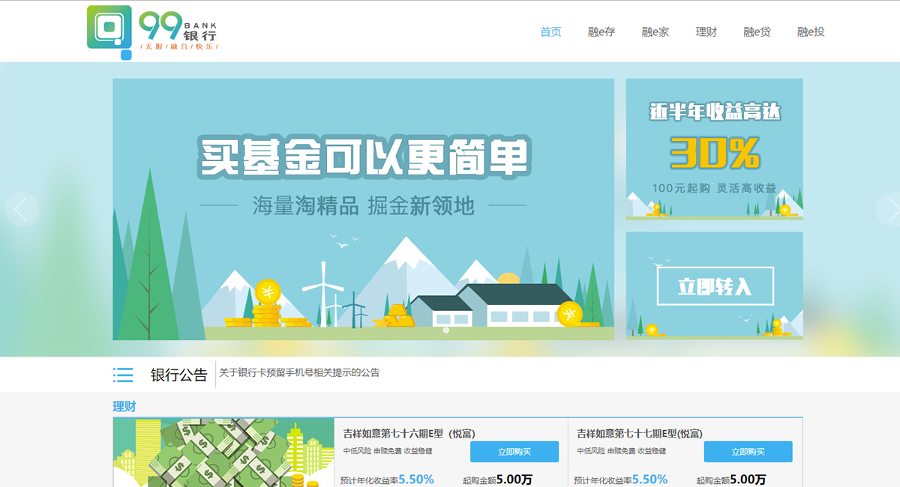Select 理财 in the top navigation
900x487 pixels.
click(x=706, y=31)
